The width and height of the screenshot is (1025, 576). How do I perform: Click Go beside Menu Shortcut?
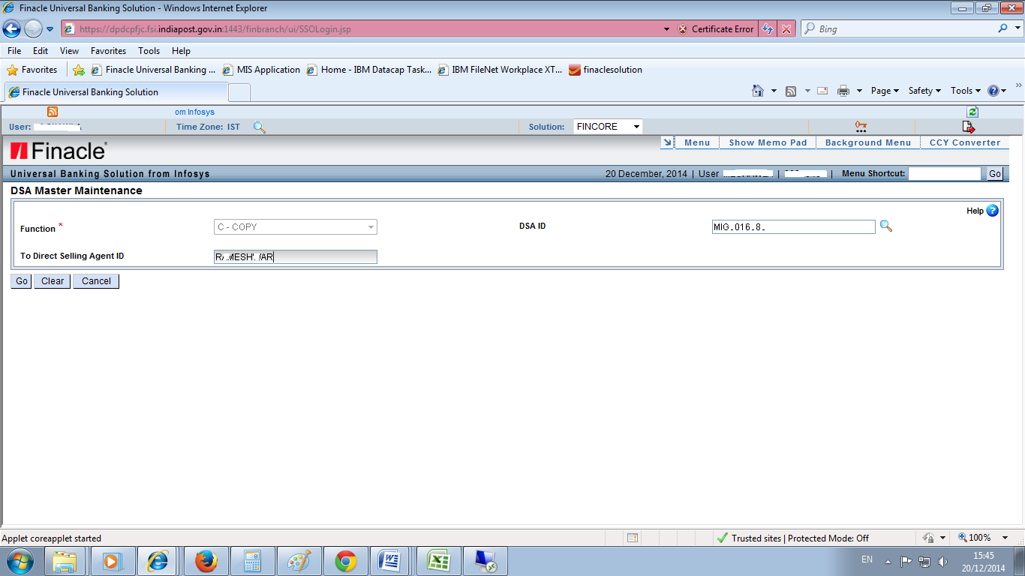coord(994,173)
